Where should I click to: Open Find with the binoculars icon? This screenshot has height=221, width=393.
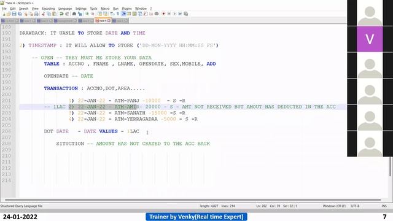(74, 14)
